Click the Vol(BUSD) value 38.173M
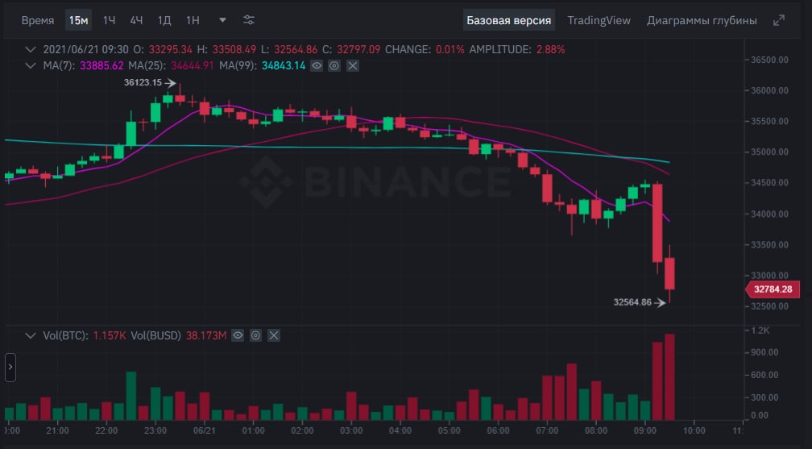This screenshot has height=449, width=812. (206, 335)
